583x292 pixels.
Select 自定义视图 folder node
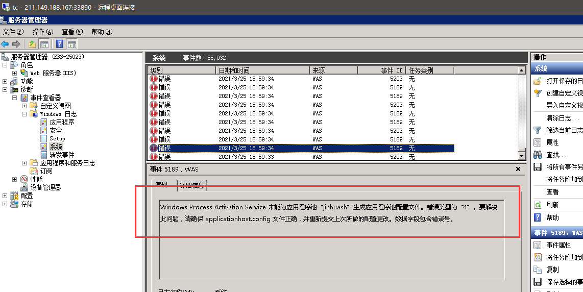point(56,106)
